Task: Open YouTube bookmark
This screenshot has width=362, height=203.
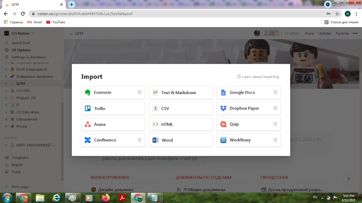Action: (56, 22)
